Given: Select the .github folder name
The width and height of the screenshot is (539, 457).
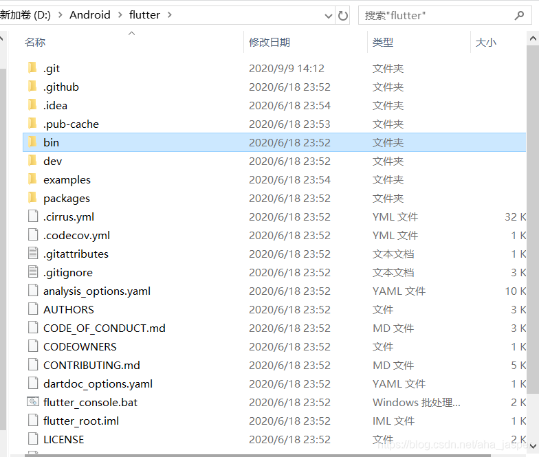Looking at the screenshot, I should point(60,87).
